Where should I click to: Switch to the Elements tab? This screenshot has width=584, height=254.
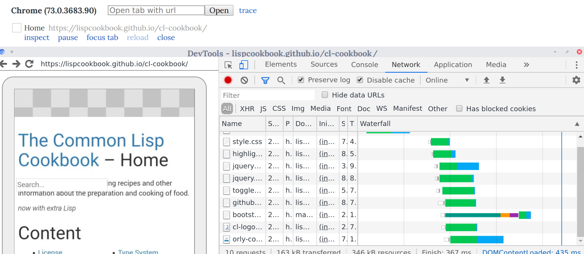[x=281, y=65]
